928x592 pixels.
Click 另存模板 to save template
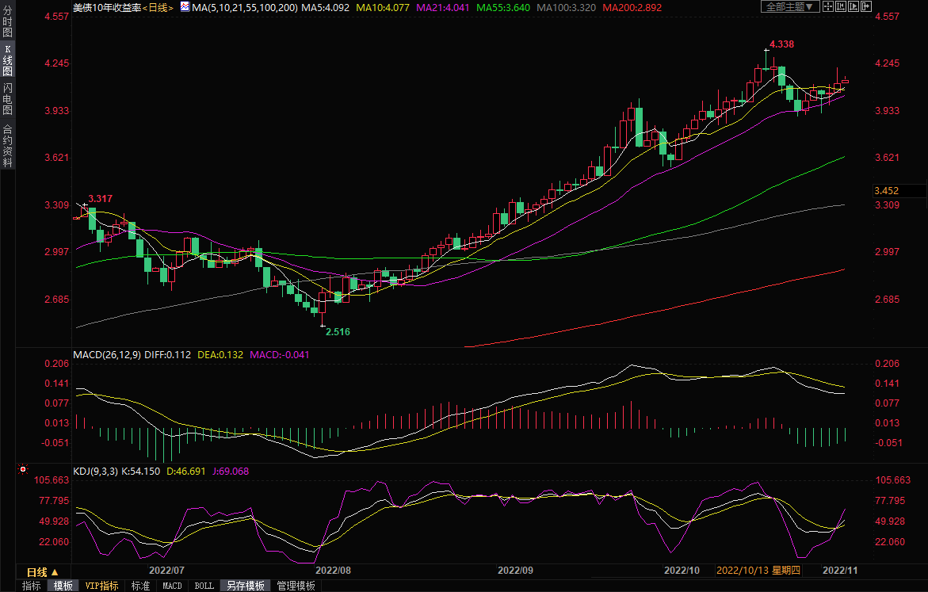click(x=245, y=586)
